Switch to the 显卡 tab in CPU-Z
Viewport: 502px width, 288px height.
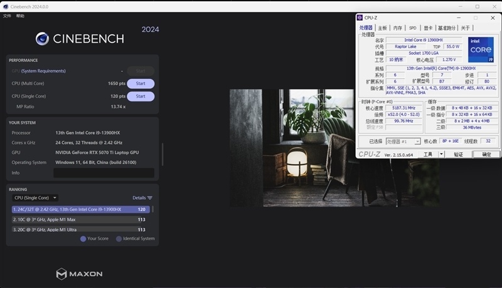pyautogui.click(x=428, y=28)
